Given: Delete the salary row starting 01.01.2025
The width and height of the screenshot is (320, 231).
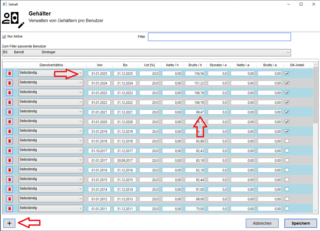Looking at the screenshot, I should pos(9,73).
